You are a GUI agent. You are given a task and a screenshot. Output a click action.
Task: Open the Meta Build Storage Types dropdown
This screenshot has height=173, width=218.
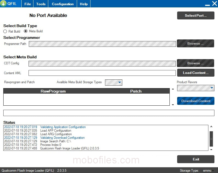tap(114, 82)
